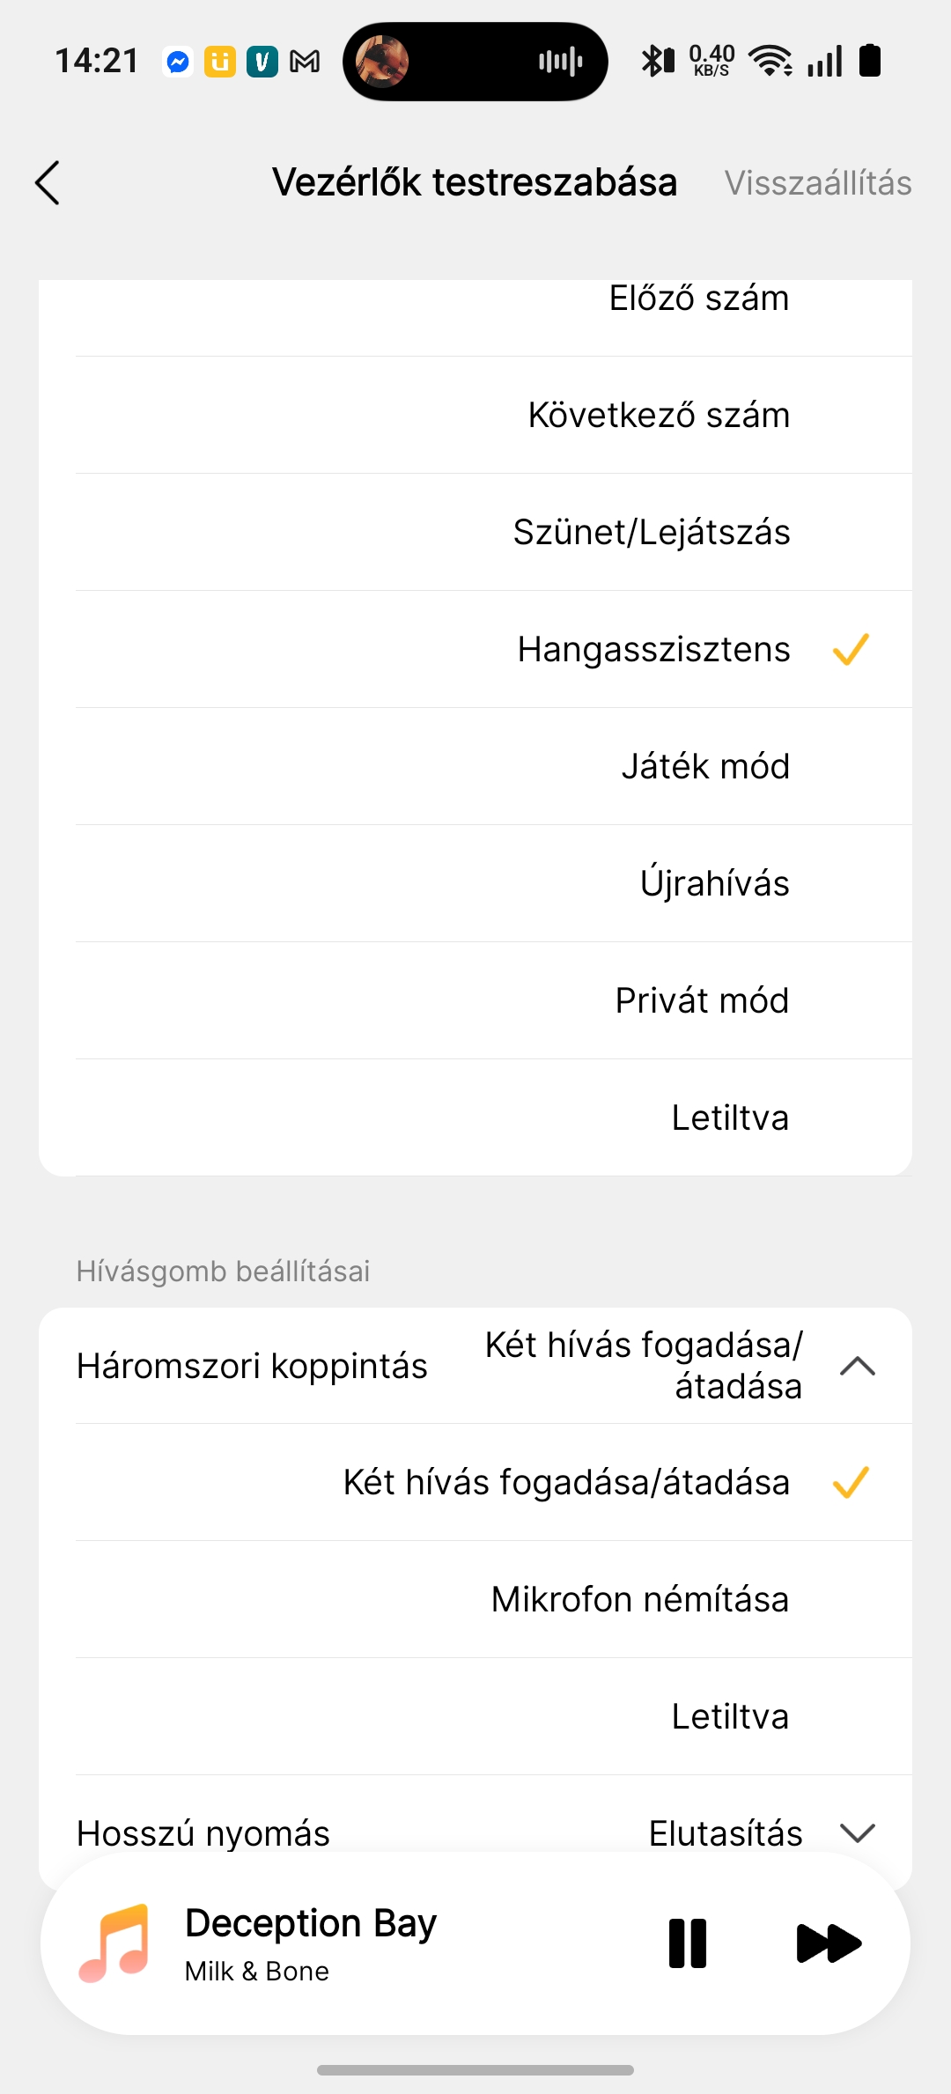Collapse the Háromszori koppintás dropdown

click(x=857, y=1366)
